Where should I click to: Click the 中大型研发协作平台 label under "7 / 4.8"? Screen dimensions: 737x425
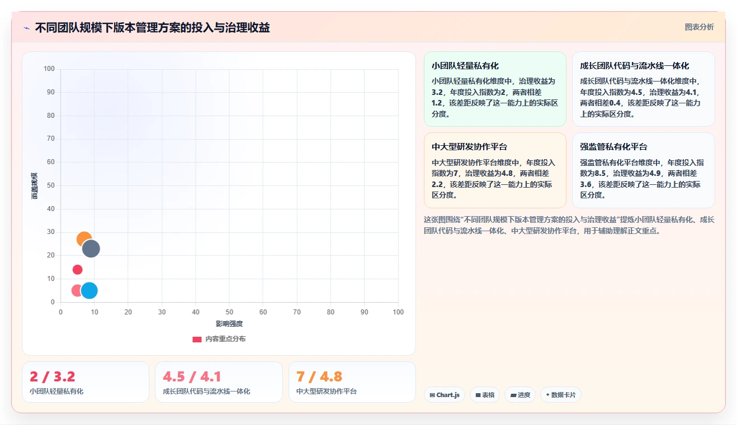pos(327,391)
